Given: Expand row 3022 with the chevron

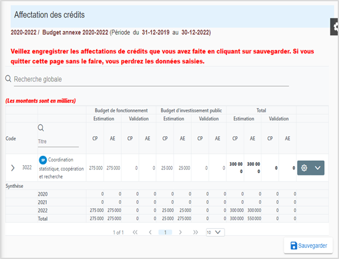Looking at the screenshot, I should coord(13,168).
